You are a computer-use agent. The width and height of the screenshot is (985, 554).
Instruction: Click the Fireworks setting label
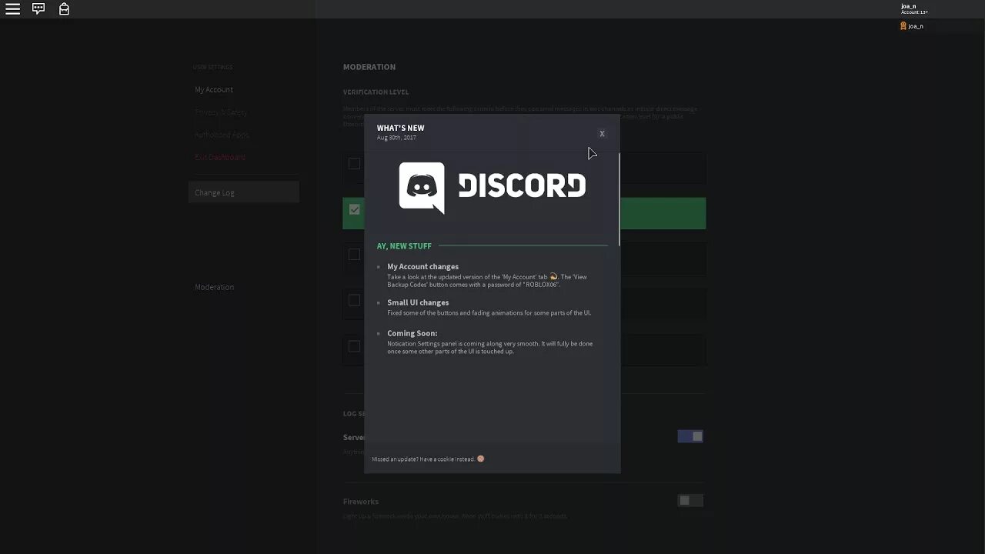361,502
